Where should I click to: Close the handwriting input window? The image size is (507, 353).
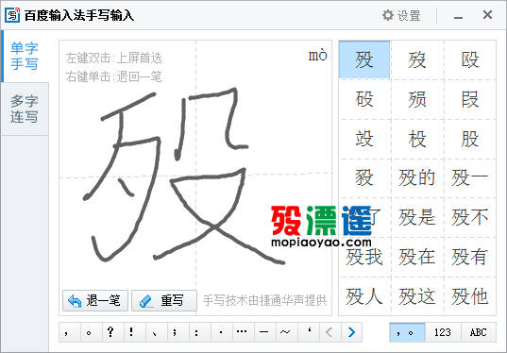(487, 15)
